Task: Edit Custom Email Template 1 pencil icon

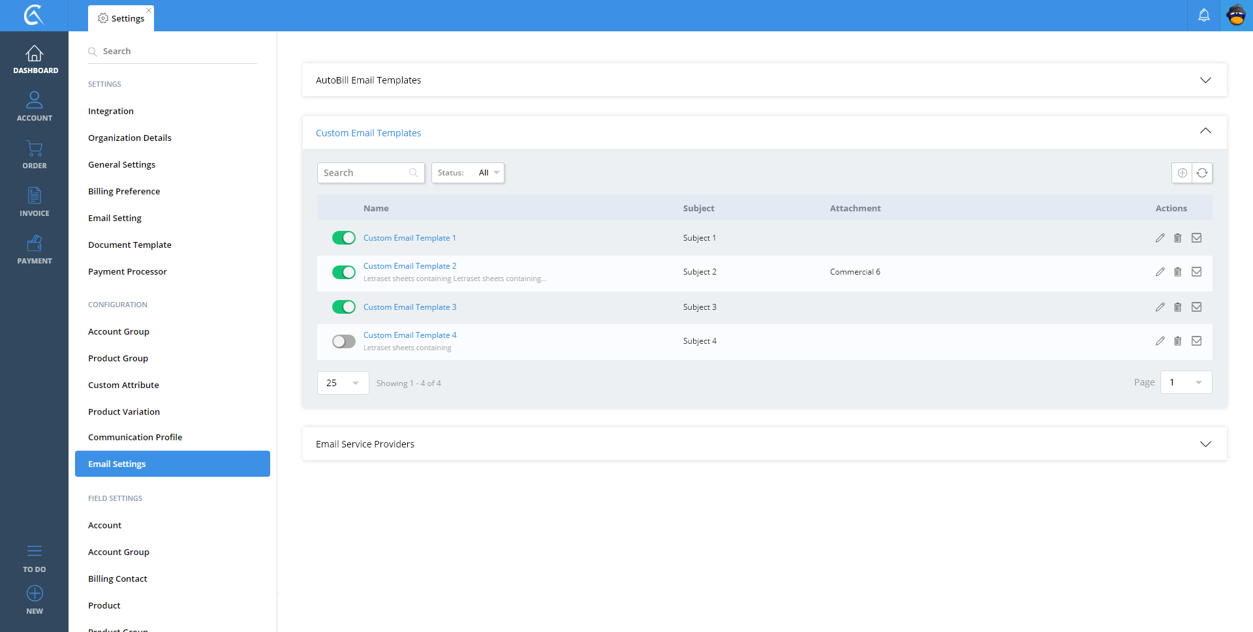Action: click(1160, 238)
